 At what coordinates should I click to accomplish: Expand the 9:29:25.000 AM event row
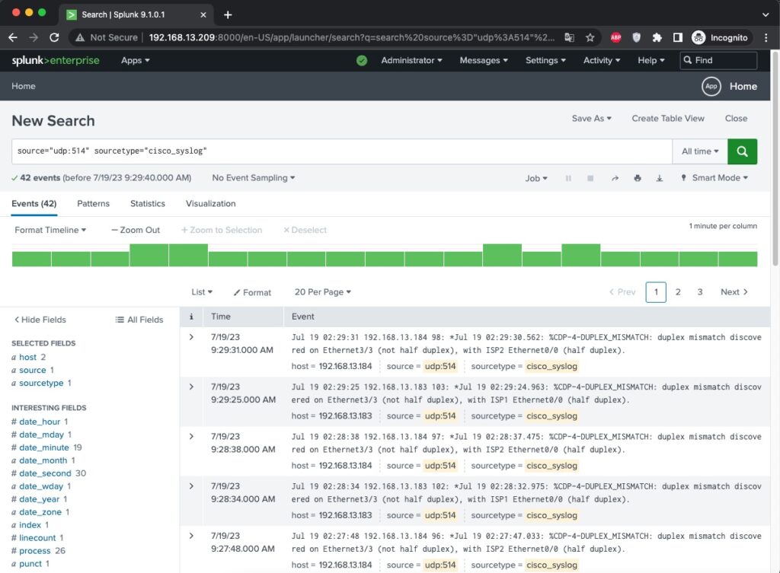coord(191,387)
